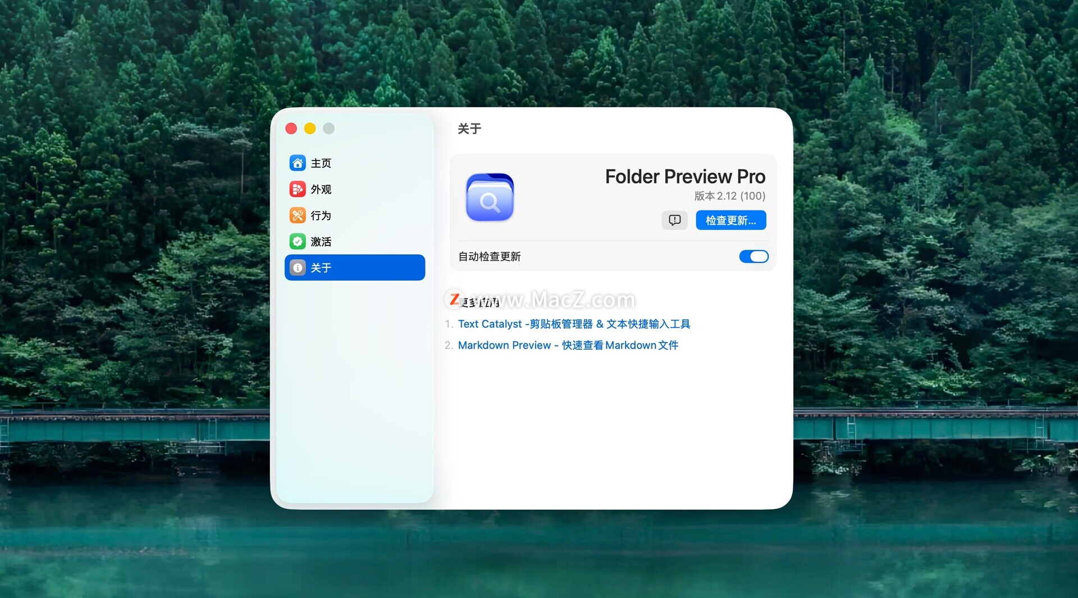Open the 主页 home icon in sidebar
Image resolution: width=1078 pixels, height=598 pixels.
tap(298, 163)
